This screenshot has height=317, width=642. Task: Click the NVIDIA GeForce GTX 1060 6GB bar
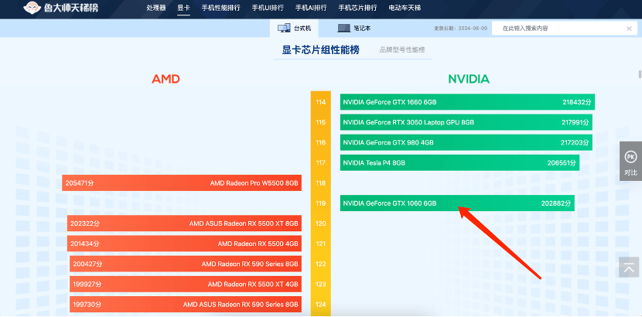456,203
